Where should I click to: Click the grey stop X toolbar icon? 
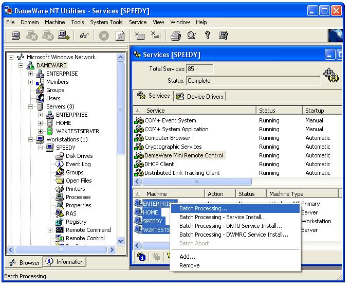click(104, 35)
